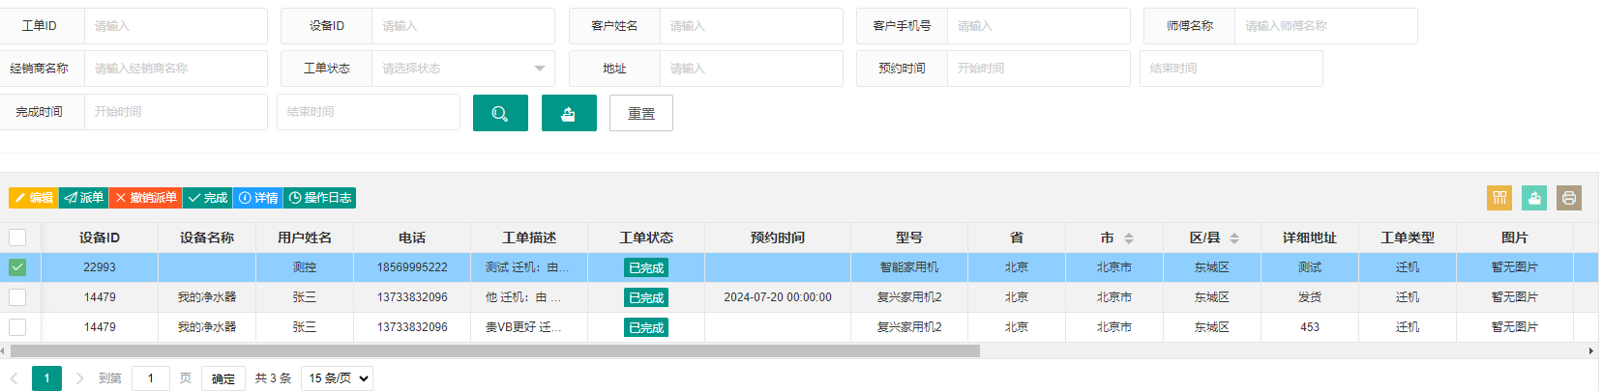The height and width of the screenshot is (391, 1603).
Task: Click the 测控 customer name cell
Action: pos(305,267)
